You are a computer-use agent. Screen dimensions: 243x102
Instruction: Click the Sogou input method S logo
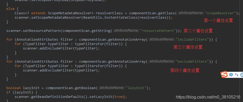coord(224,75)
